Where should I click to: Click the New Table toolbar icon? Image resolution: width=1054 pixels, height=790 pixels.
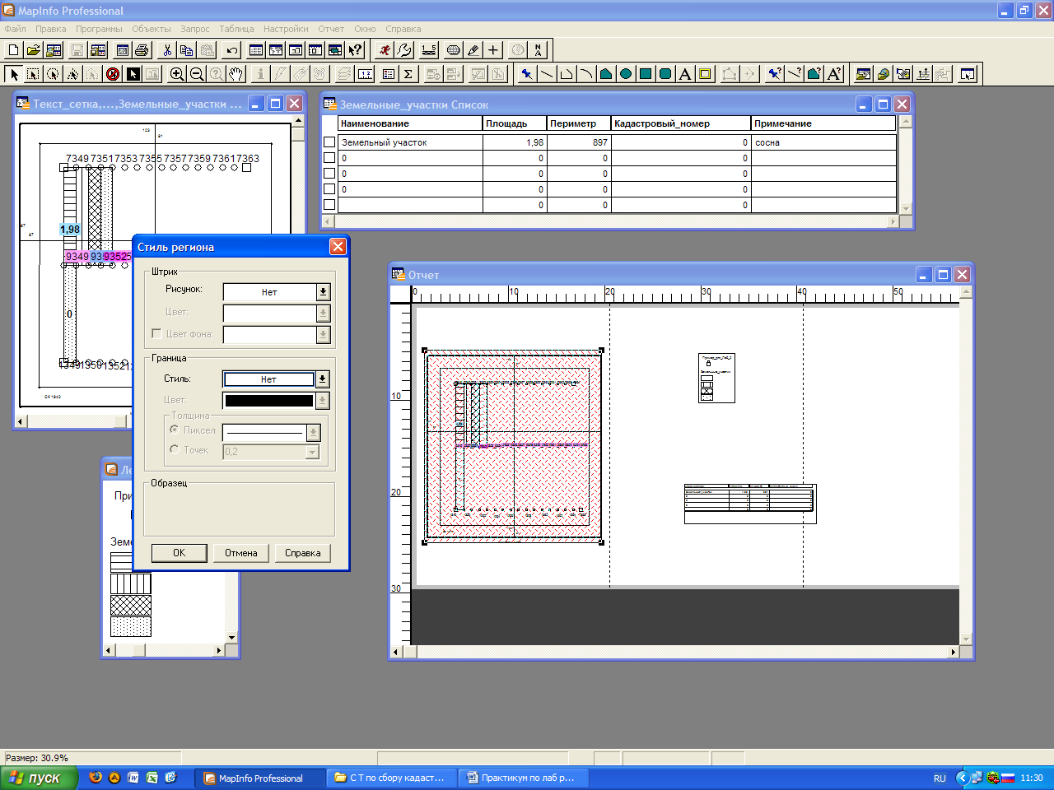(x=14, y=50)
